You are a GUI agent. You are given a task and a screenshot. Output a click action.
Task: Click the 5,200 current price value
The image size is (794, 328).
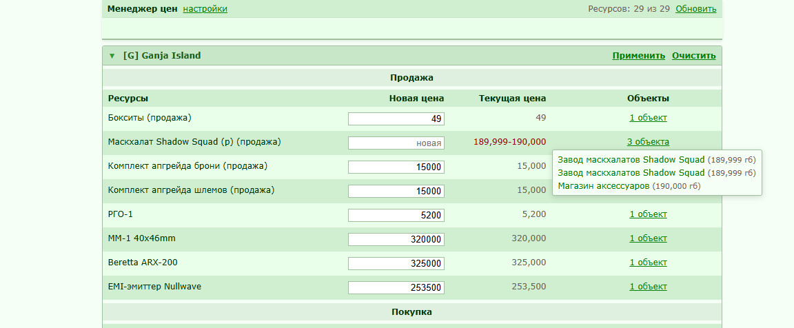[x=533, y=214]
